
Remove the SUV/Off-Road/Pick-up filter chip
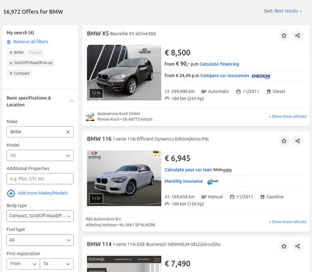(x=11, y=63)
